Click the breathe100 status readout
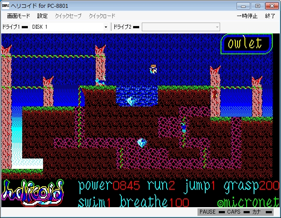Image resolution: width=281 pixels, height=218 pixels. (x=154, y=201)
